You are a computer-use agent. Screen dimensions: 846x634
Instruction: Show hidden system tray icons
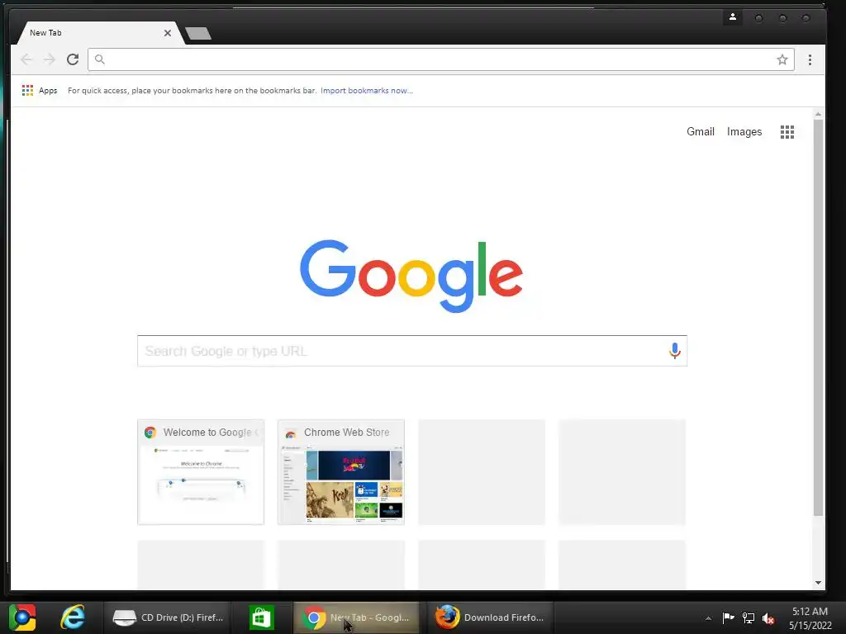tap(708, 618)
